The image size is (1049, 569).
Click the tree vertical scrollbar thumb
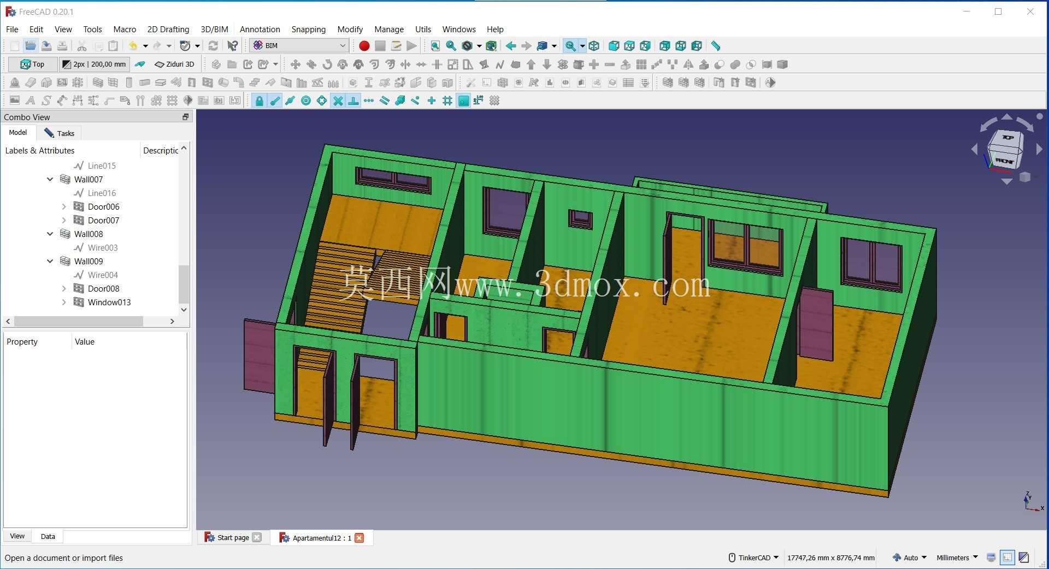click(x=184, y=284)
